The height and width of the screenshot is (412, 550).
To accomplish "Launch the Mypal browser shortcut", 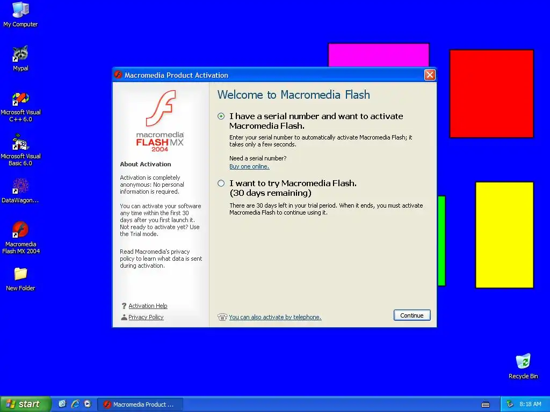I will (x=20, y=58).
